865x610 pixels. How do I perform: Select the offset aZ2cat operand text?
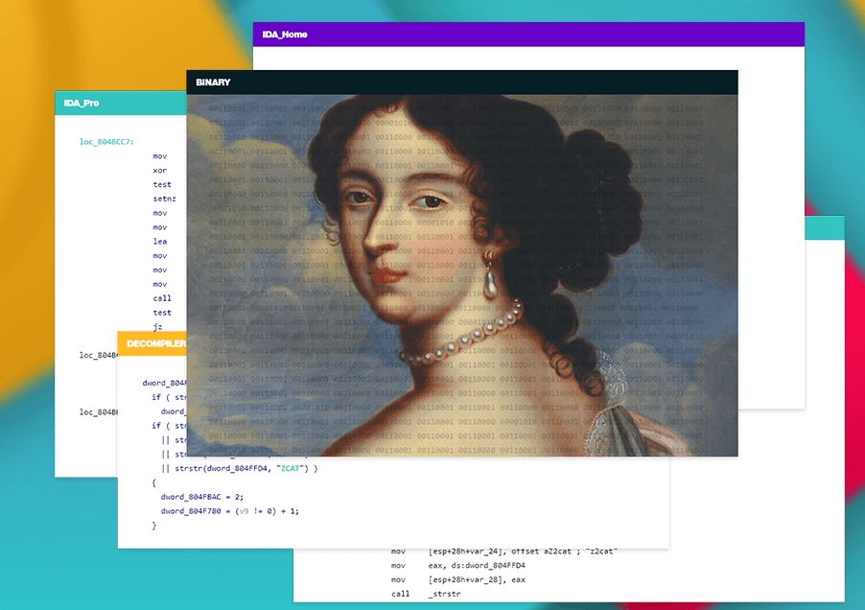click(541, 551)
